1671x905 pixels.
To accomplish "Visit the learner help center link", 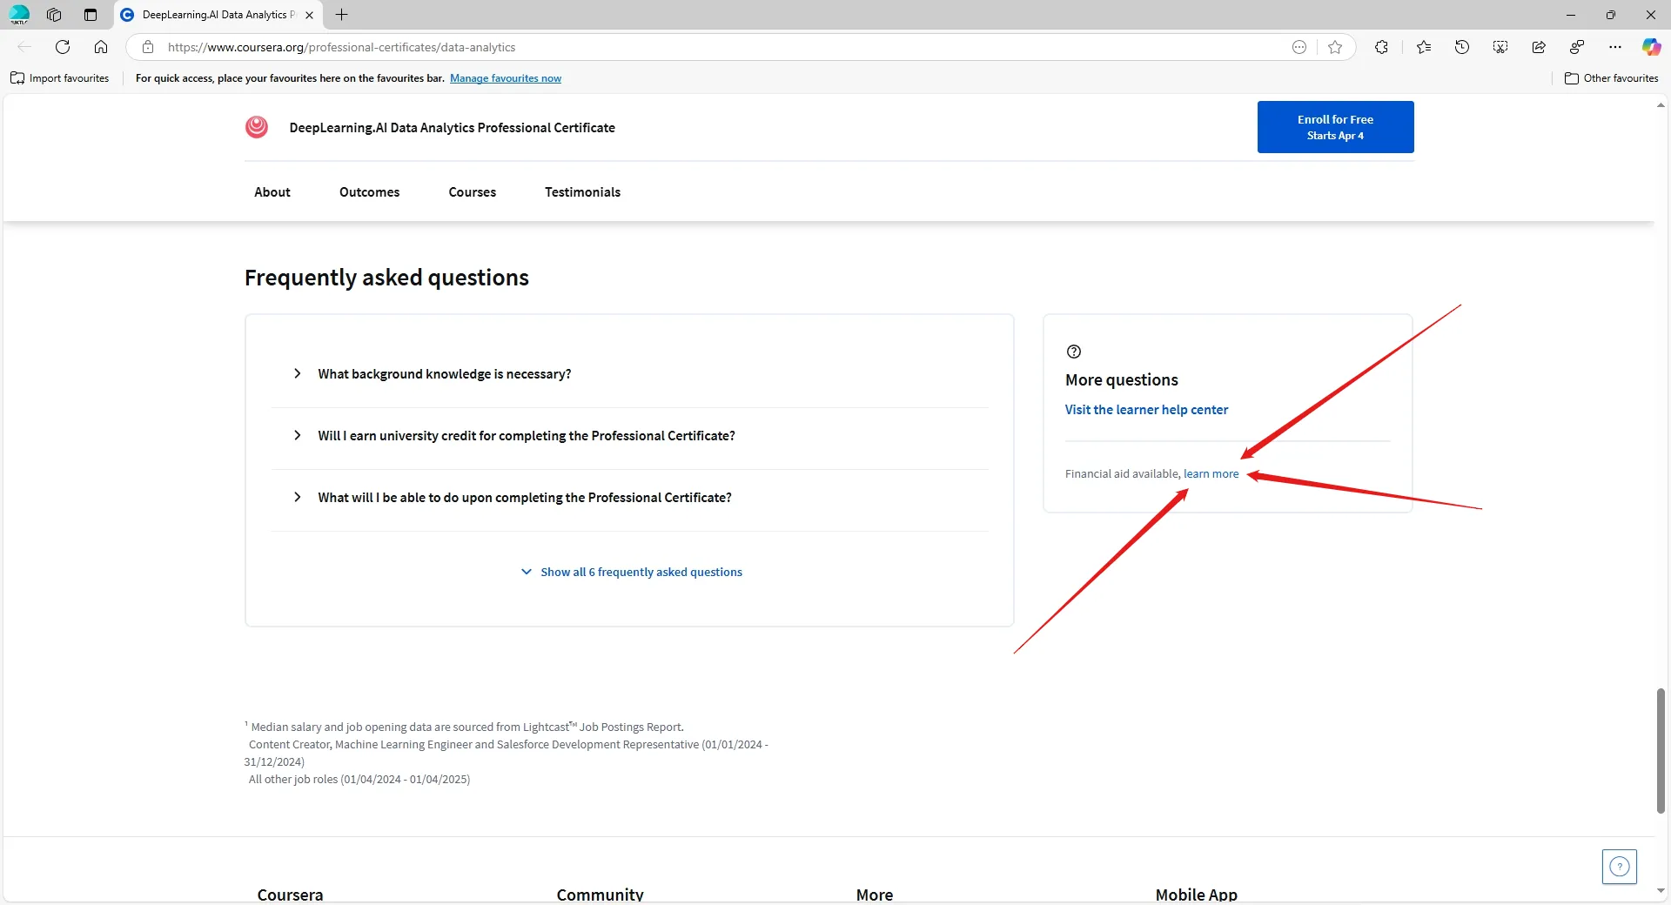I will (x=1146, y=410).
